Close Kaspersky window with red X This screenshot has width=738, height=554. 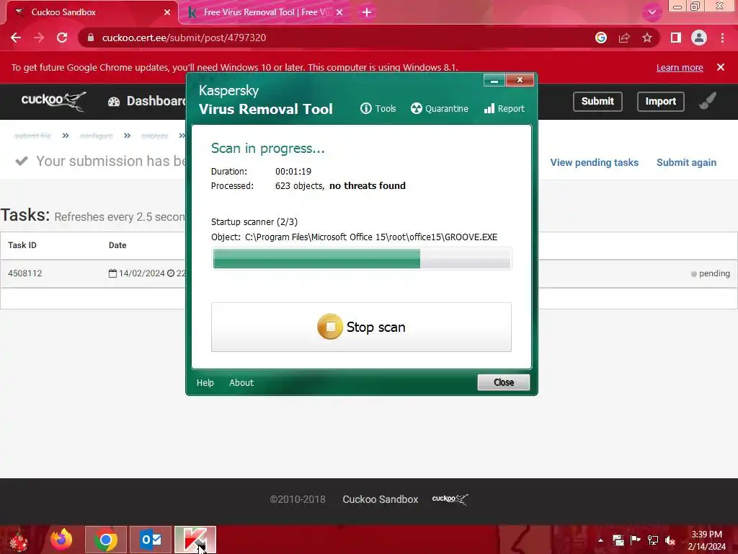point(520,80)
